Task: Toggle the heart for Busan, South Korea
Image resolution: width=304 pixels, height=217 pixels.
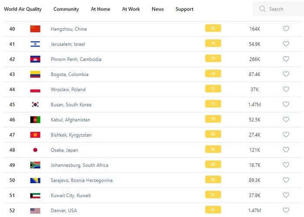Action: click(x=286, y=105)
